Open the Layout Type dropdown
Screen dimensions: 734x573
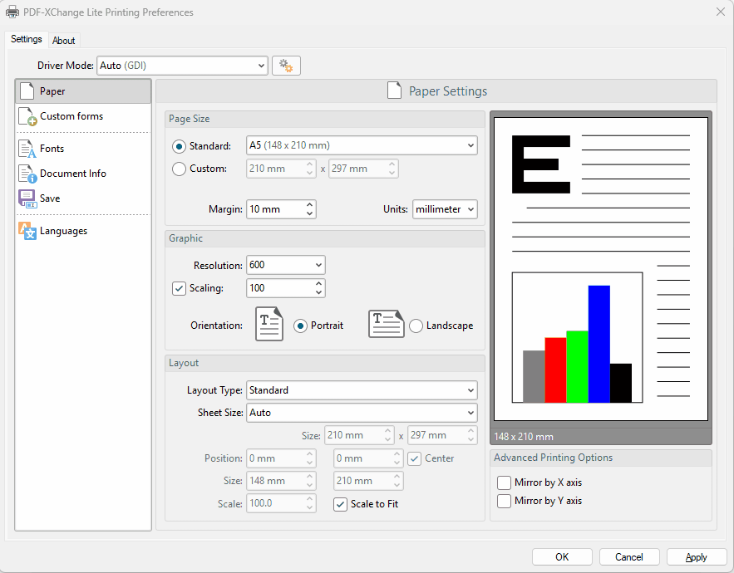pyautogui.click(x=362, y=390)
